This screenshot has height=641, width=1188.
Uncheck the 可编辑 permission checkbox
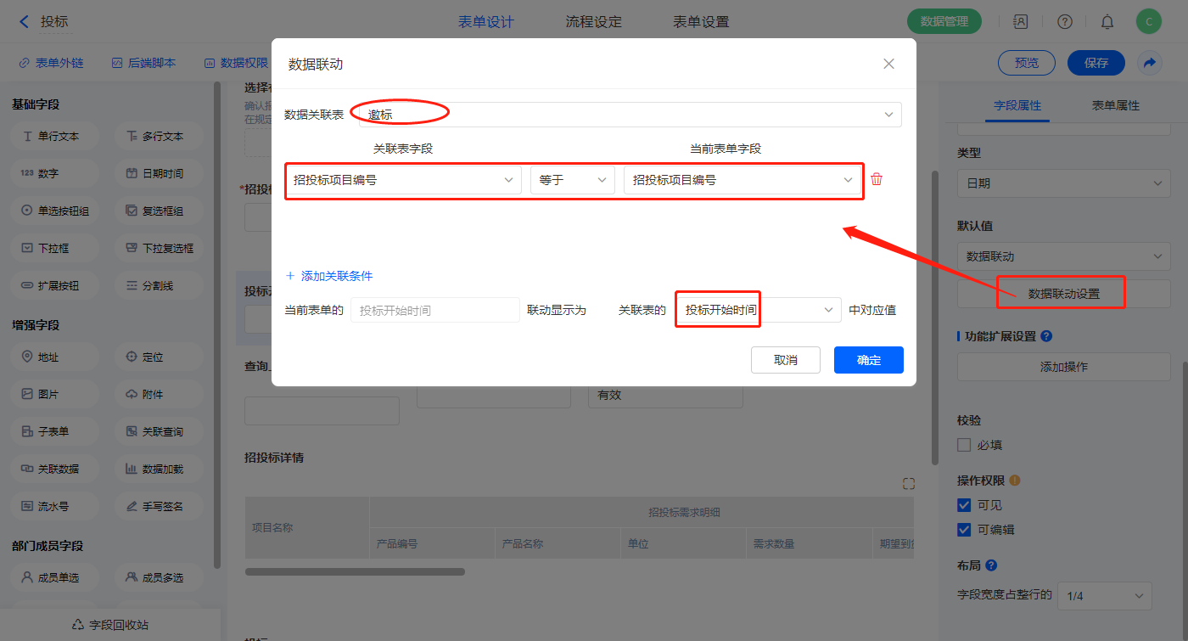tap(964, 530)
